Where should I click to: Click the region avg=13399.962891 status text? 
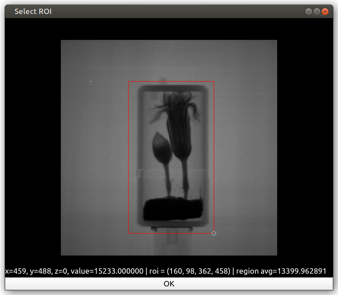(x=281, y=271)
